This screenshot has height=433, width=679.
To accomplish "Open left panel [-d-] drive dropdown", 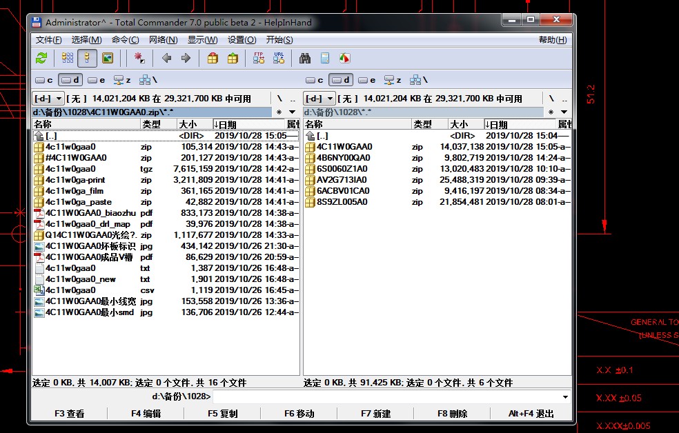I will (x=48, y=99).
